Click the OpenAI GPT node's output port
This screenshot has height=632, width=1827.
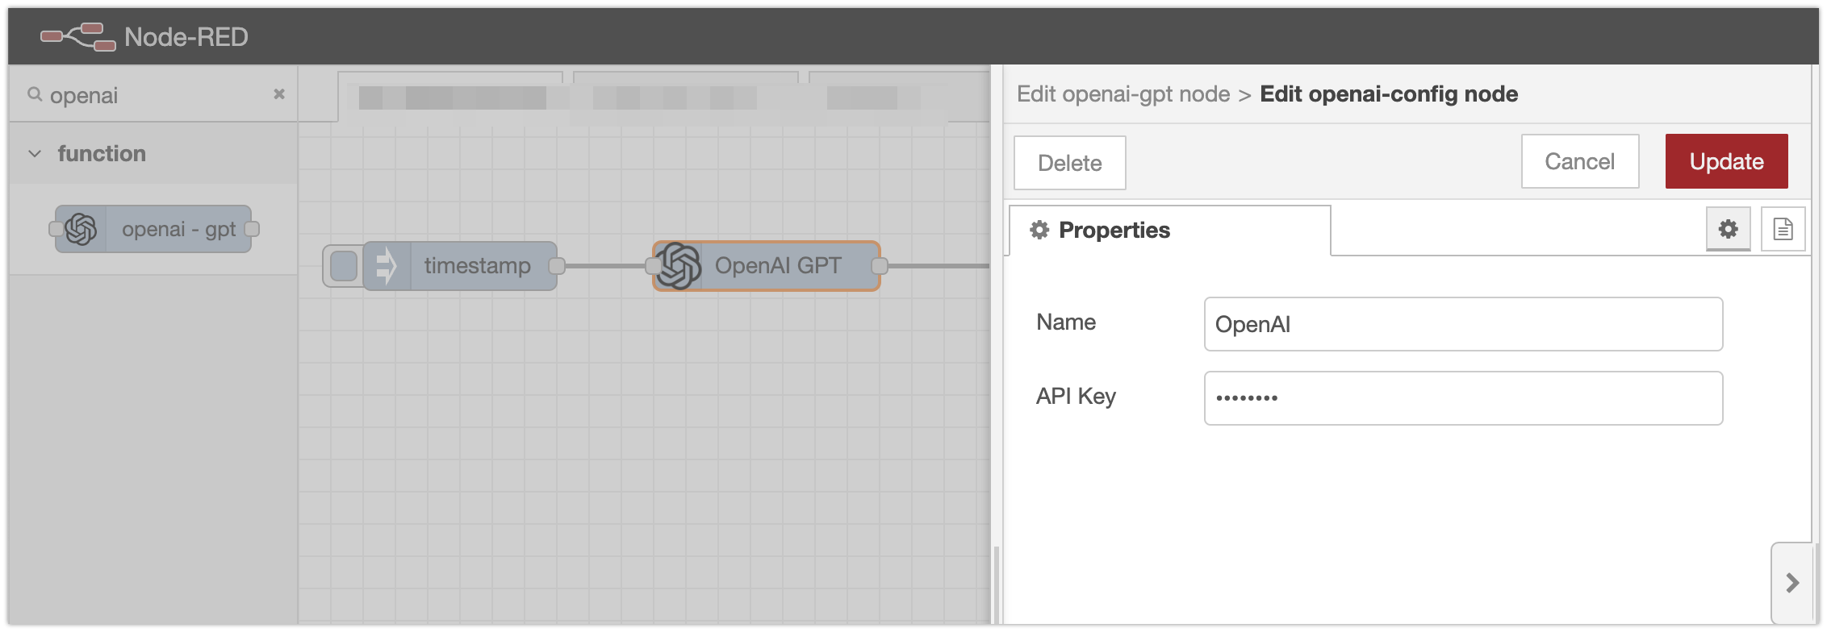pyautogui.click(x=880, y=266)
